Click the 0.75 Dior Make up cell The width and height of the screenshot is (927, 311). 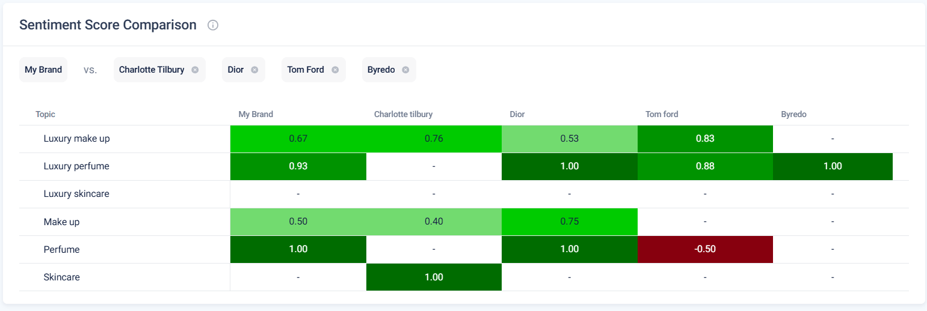pos(569,222)
